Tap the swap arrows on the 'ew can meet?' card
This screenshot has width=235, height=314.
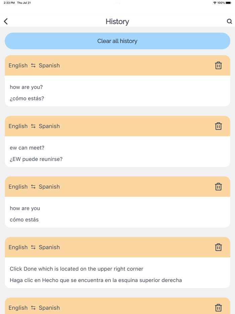pyautogui.click(x=33, y=126)
